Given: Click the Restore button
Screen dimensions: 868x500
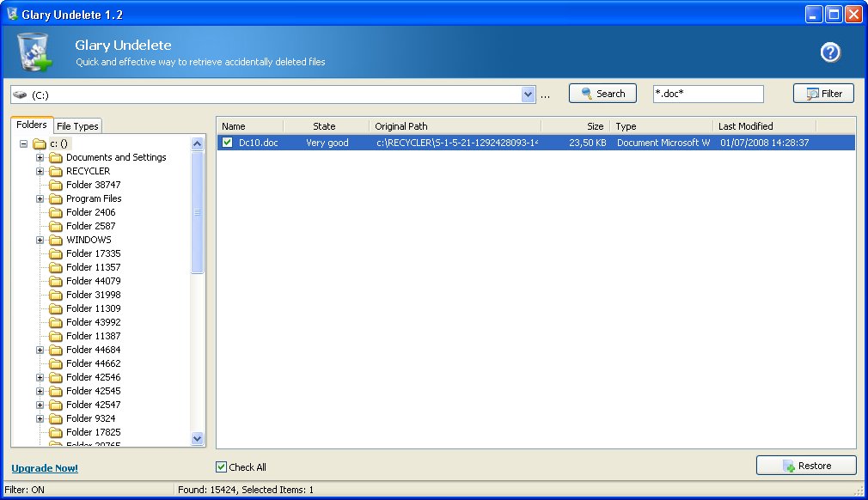Looking at the screenshot, I should pyautogui.click(x=807, y=466).
